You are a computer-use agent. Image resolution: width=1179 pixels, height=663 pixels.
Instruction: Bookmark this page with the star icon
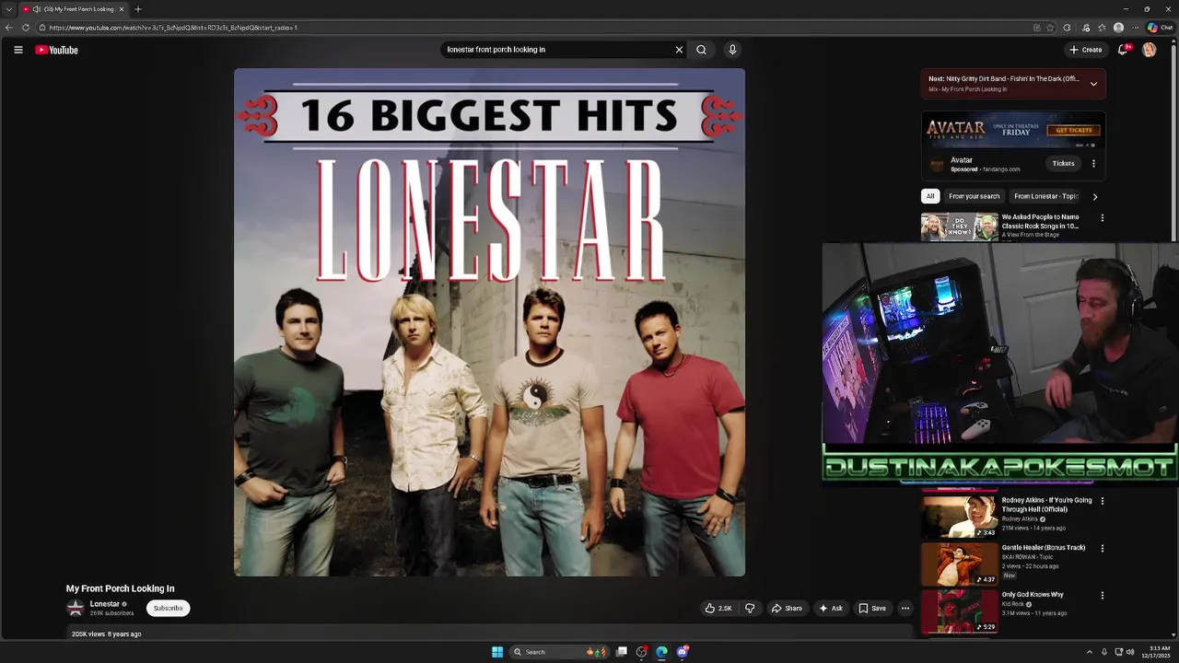point(1051,28)
